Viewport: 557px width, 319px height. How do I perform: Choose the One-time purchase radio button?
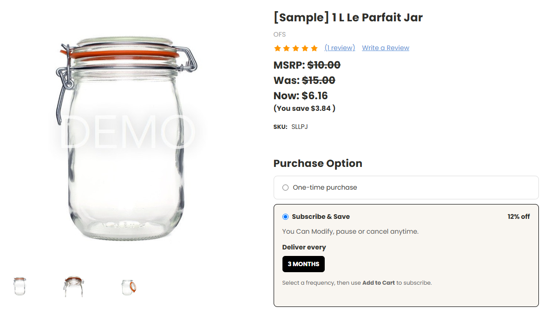[x=285, y=187]
